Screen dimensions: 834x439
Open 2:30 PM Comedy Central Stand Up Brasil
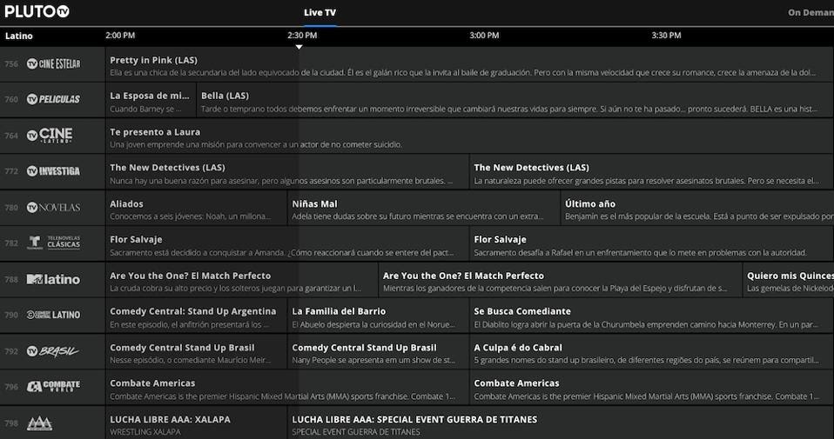click(x=378, y=351)
